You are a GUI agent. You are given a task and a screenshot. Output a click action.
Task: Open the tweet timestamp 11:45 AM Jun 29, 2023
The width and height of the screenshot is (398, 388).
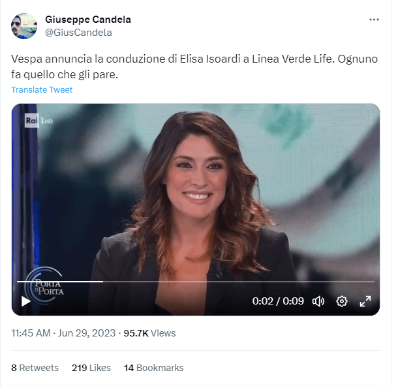(63, 333)
